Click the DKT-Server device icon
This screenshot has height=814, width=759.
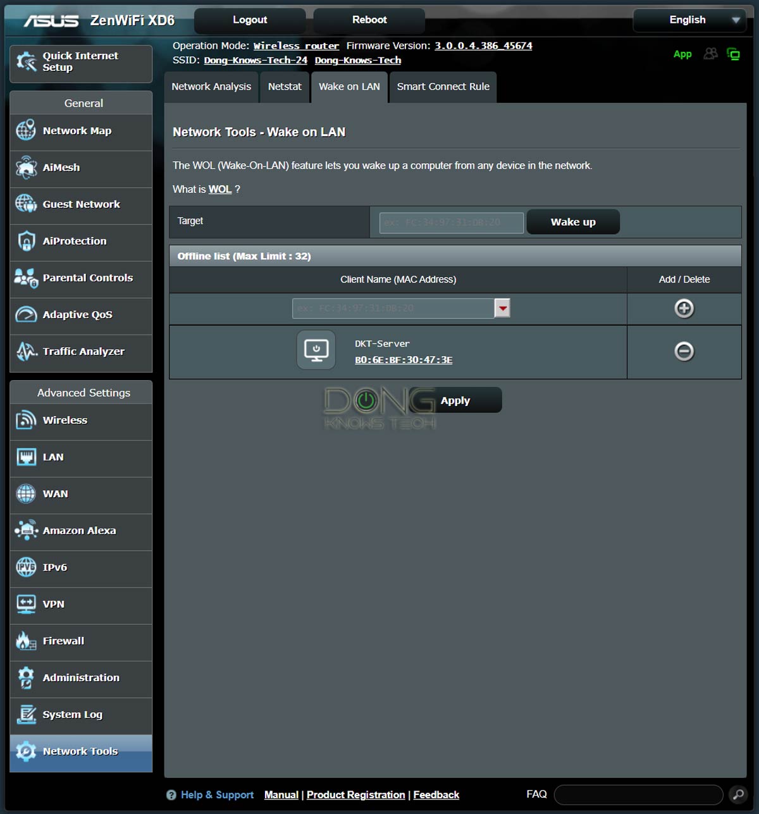pyautogui.click(x=316, y=350)
